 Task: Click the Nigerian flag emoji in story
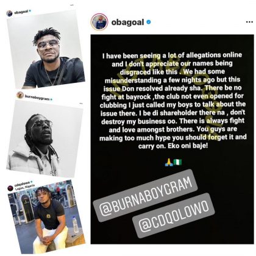tap(177, 162)
